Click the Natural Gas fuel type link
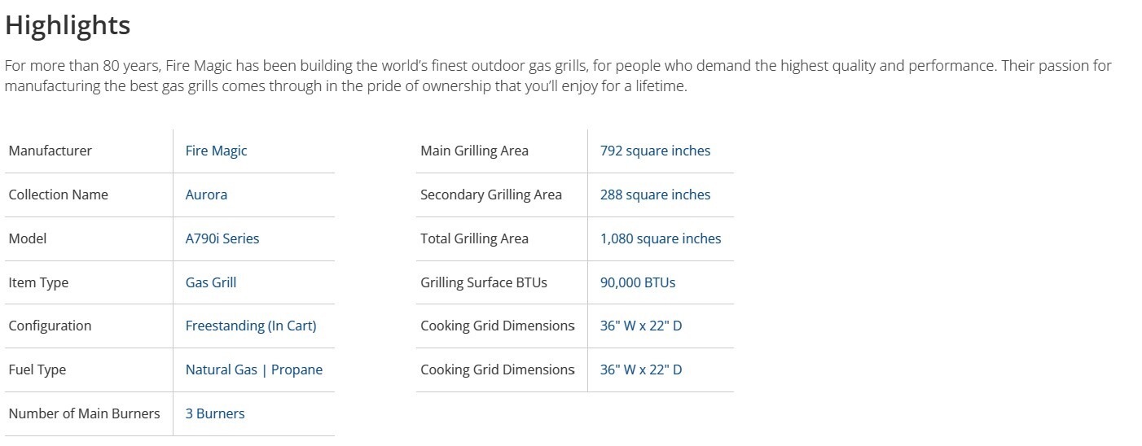Screen dimensions: 1142x446 click(221, 369)
